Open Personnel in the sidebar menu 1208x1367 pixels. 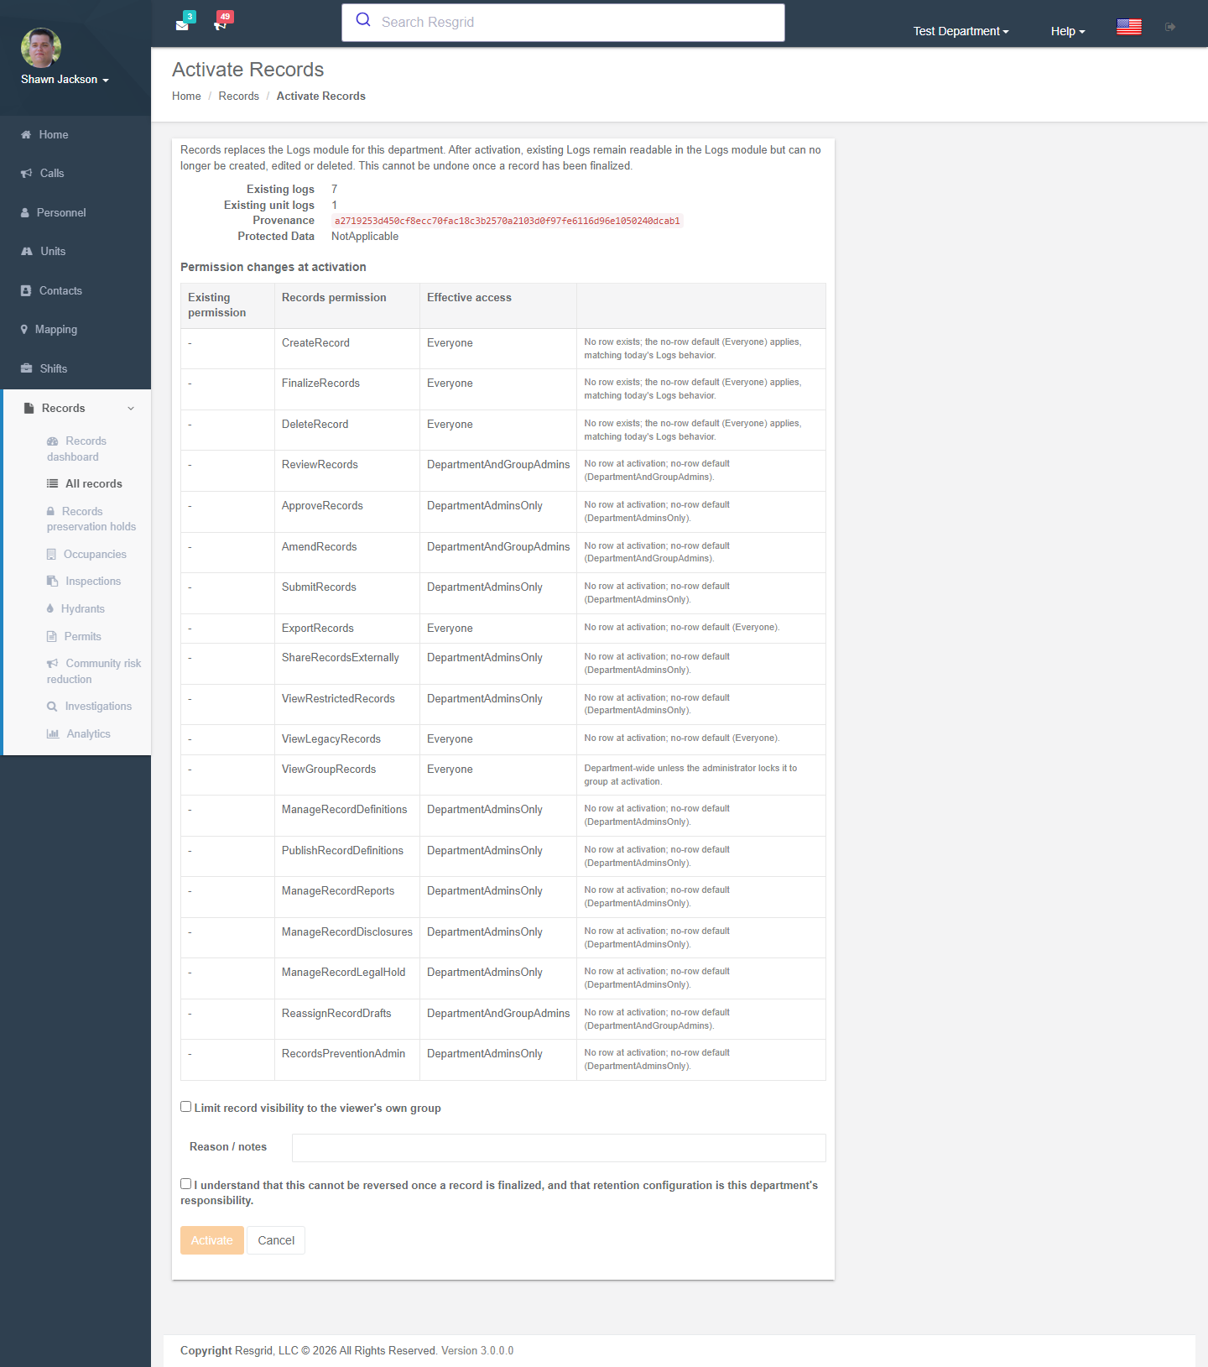75,213
